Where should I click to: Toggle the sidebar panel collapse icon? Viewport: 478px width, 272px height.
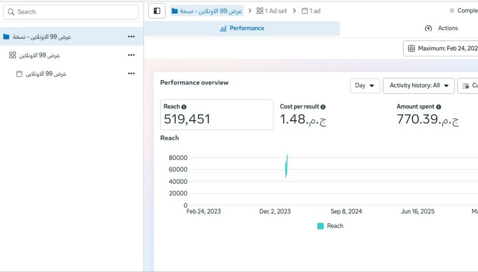(x=157, y=11)
